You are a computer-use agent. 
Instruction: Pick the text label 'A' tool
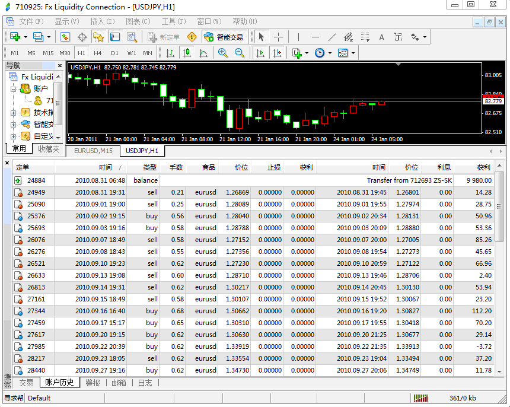pyautogui.click(x=381, y=37)
